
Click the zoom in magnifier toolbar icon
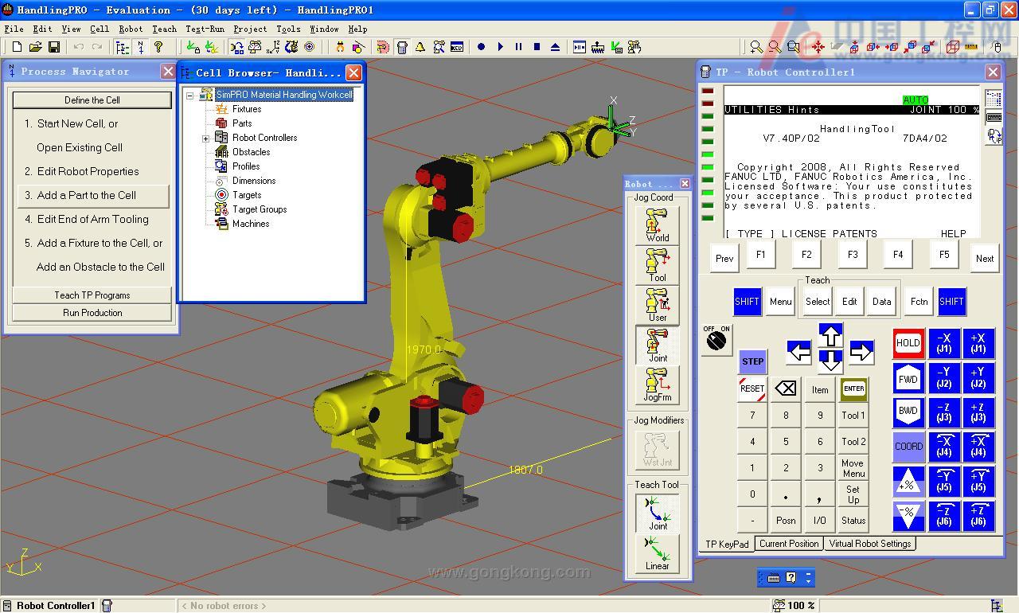(x=756, y=48)
